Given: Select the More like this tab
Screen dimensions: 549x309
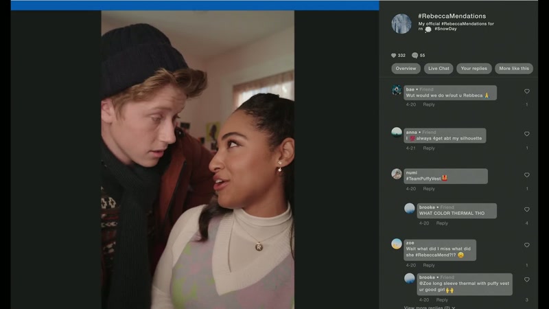Looking at the screenshot, I should pyautogui.click(x=514, y=68).
